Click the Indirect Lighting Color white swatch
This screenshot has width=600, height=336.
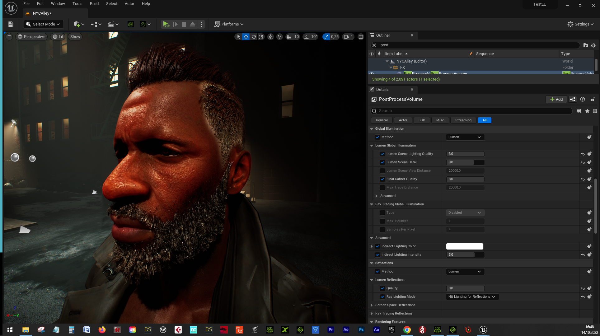(465, 246)
